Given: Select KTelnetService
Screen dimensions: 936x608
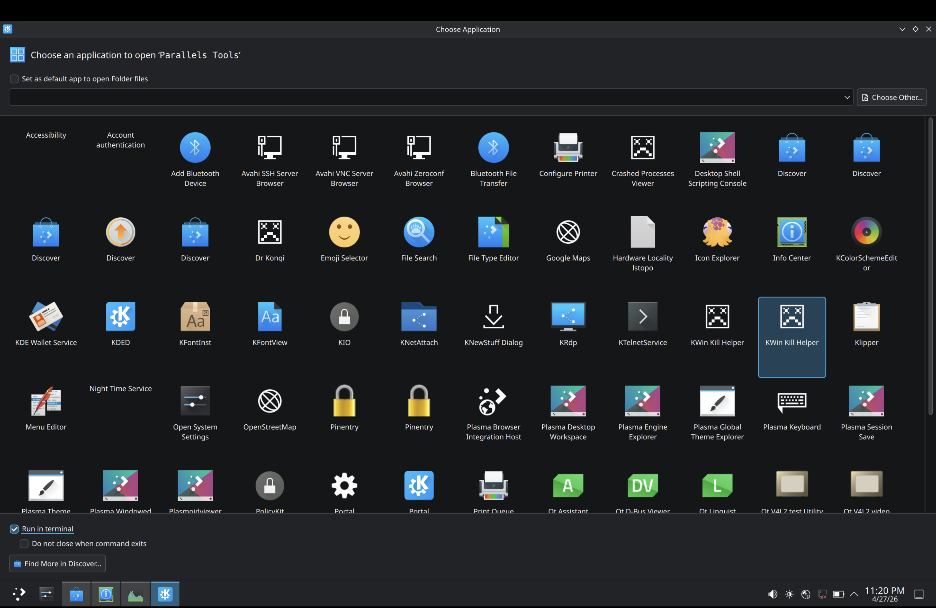Looking at the screenshot, I should pyautogui.click(x=643, y=325).
